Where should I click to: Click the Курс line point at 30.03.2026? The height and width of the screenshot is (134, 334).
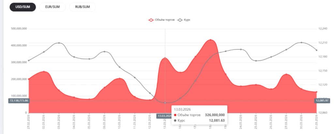301,43
